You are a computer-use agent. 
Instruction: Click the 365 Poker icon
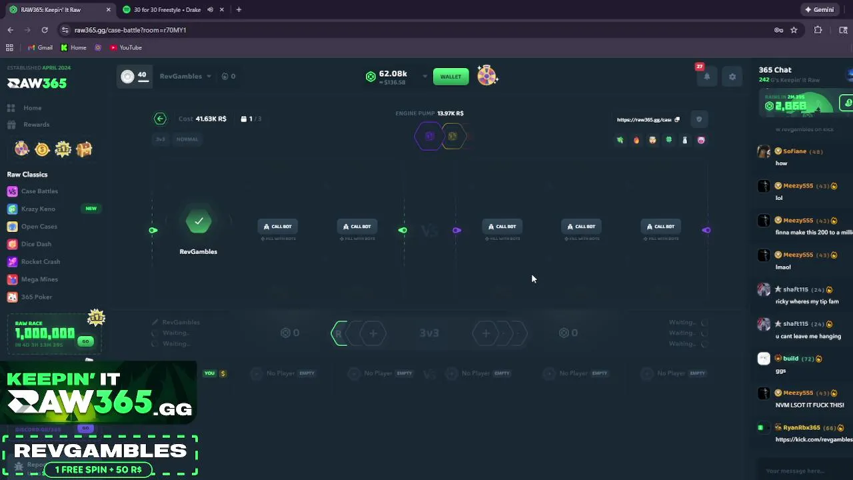[x=12, y=297]
